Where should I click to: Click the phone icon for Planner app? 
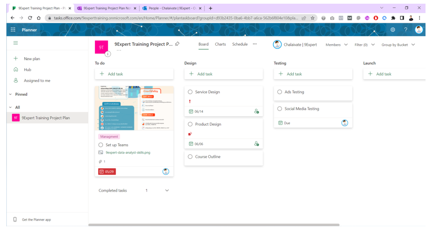pos(15,219)
